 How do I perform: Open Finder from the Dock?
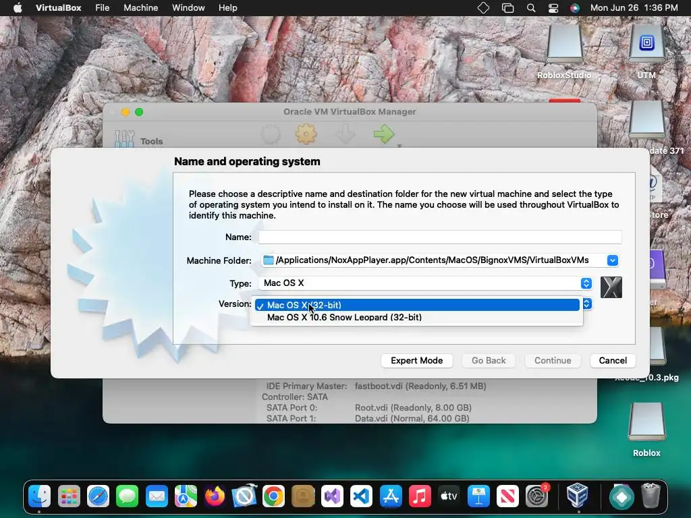39,496
